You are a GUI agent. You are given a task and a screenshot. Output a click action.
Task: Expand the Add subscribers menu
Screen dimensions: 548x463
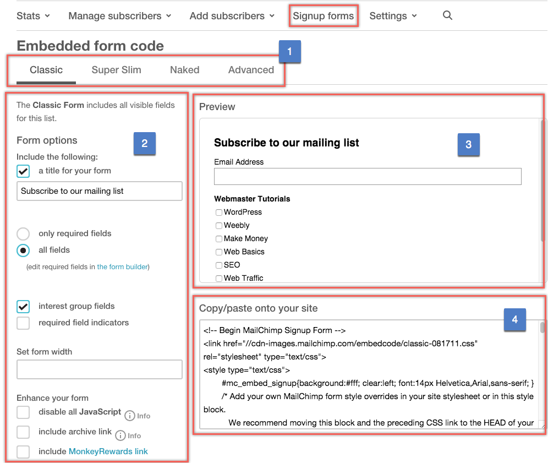232,16
